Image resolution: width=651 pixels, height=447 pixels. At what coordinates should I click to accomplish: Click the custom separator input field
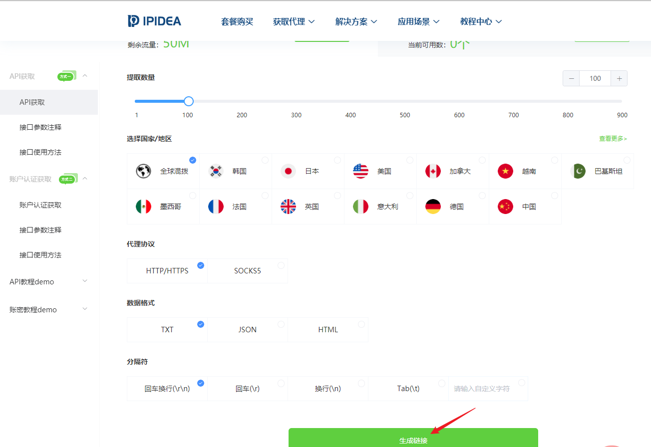pos(488,389)
